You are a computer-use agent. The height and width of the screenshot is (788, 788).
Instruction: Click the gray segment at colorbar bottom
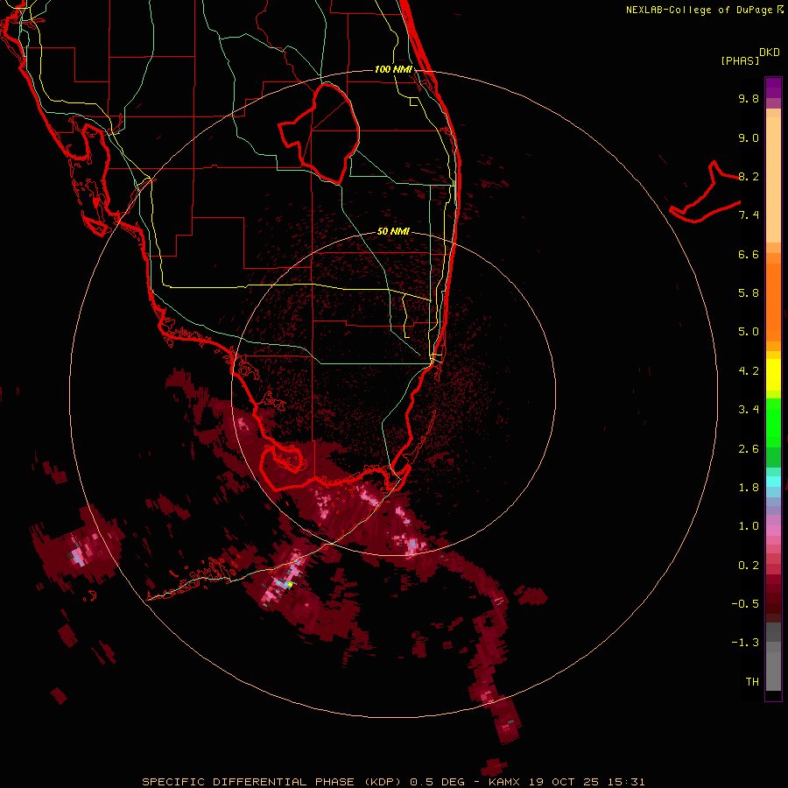point(773,666)
